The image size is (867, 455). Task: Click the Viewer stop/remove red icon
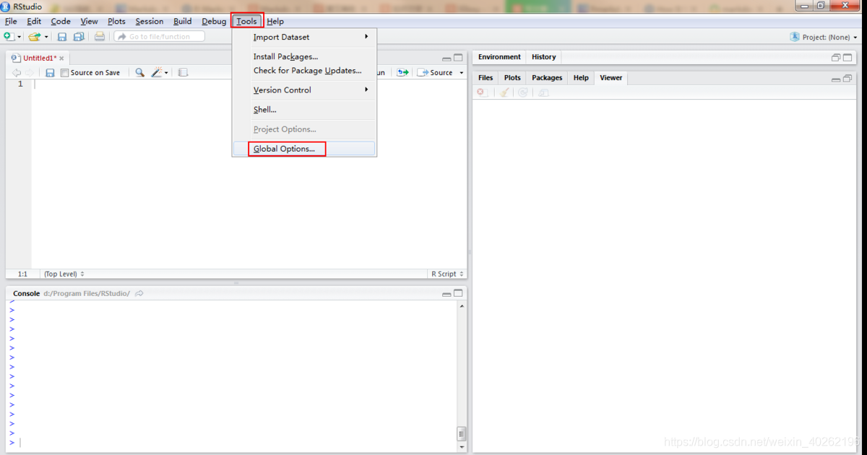point(483,93)
